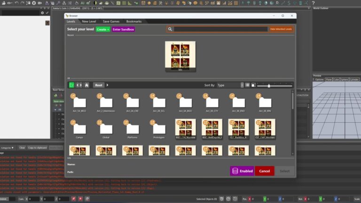Viewport: 361px width, 203px height.
Task: Click the eye visibility icon in toolbar
Action: tap(9, 3)
